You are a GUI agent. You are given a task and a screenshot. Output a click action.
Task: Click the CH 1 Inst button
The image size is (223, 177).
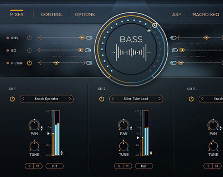55,166
